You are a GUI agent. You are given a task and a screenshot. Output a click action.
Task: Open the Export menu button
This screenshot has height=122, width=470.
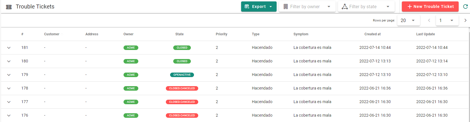tap(259, 6)
